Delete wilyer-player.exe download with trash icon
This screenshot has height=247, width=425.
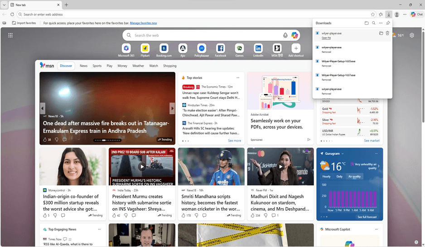387,33
